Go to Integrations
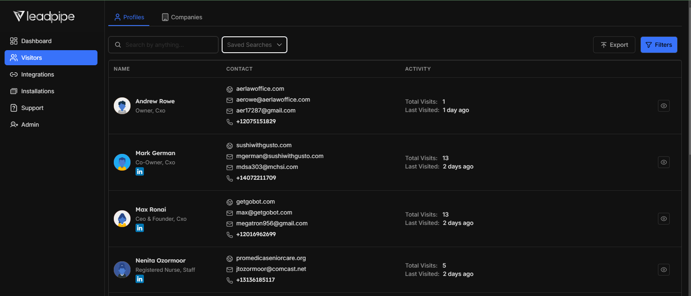691x296 pixels. pos(51,74)
